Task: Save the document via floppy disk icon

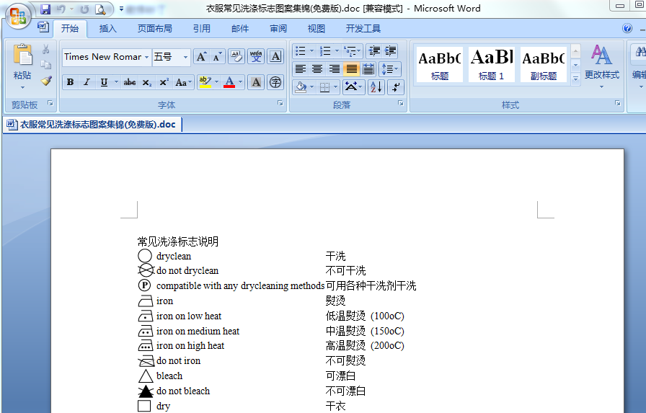Action: (45, 9)
